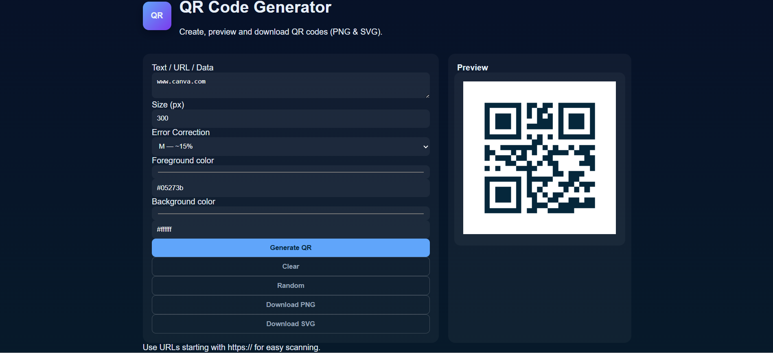
Task: Click the Foreground color picker swatch
Action: tap(291, 172)
